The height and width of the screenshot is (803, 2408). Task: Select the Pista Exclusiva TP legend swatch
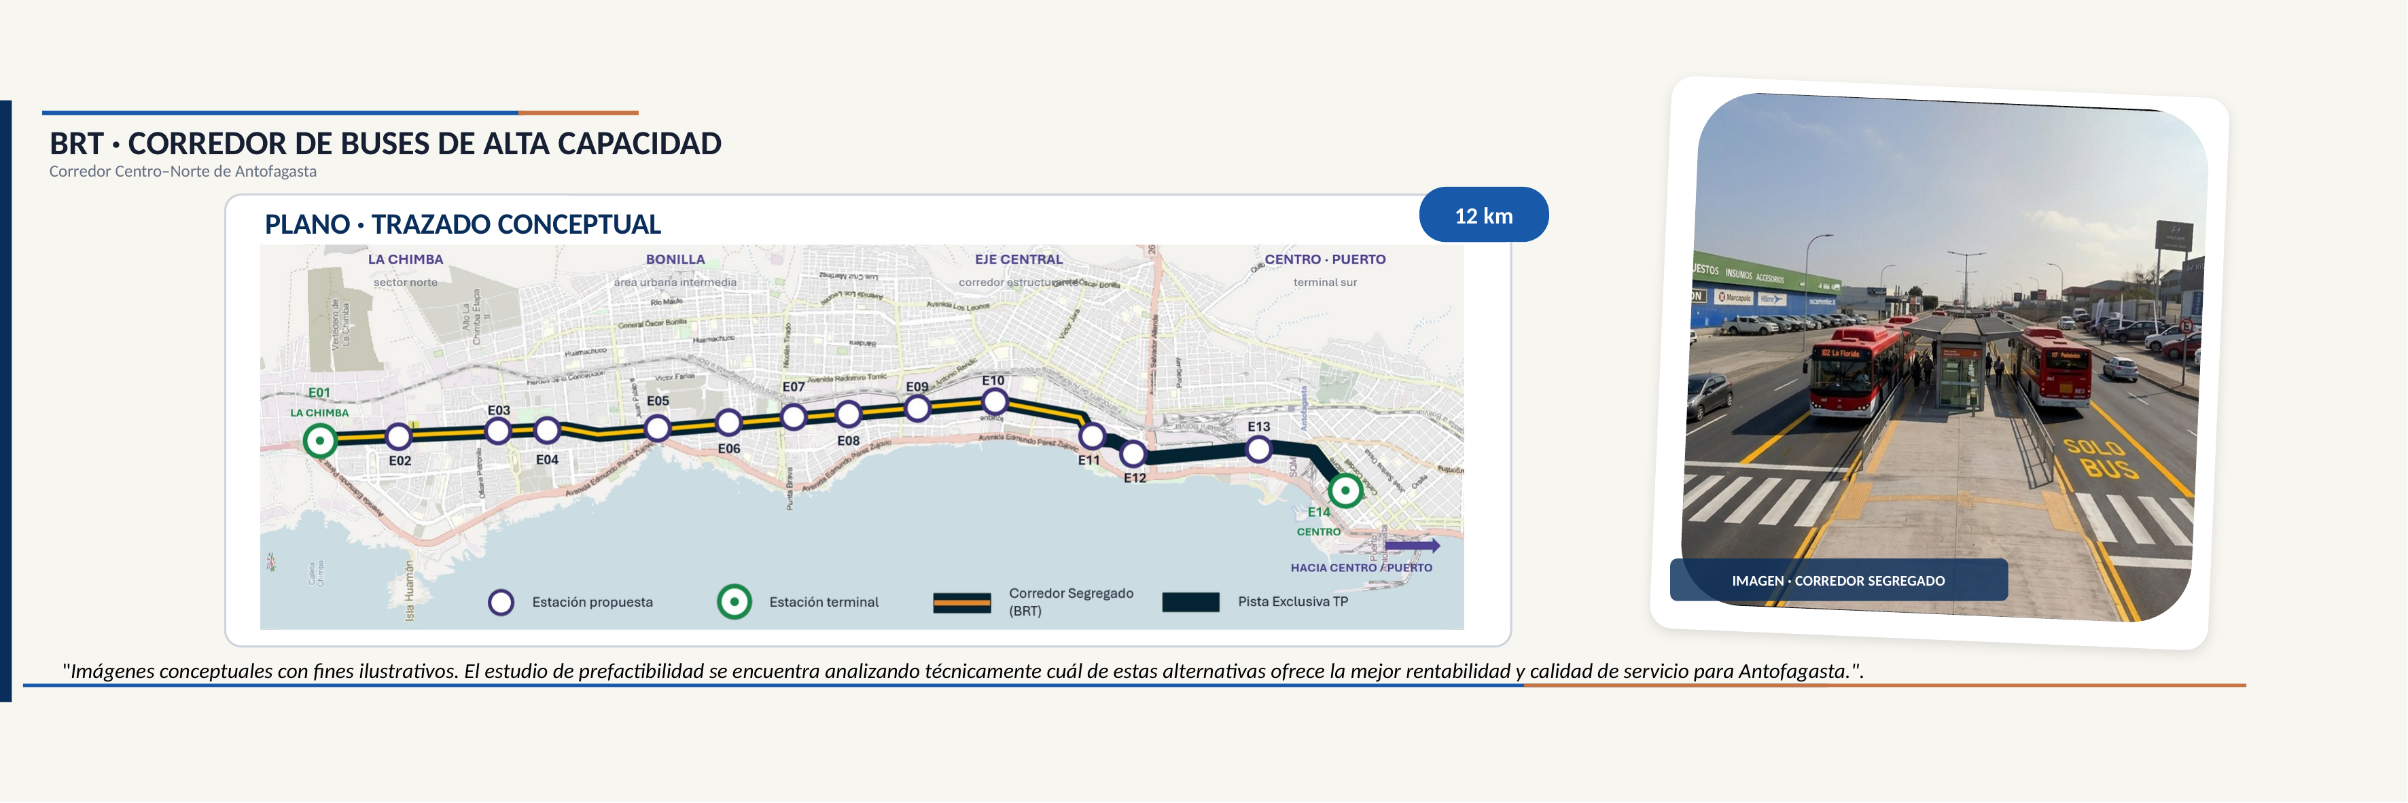1191,602
